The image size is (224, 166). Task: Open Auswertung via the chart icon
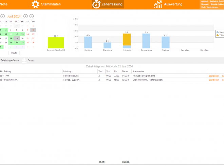click(158, 4)
